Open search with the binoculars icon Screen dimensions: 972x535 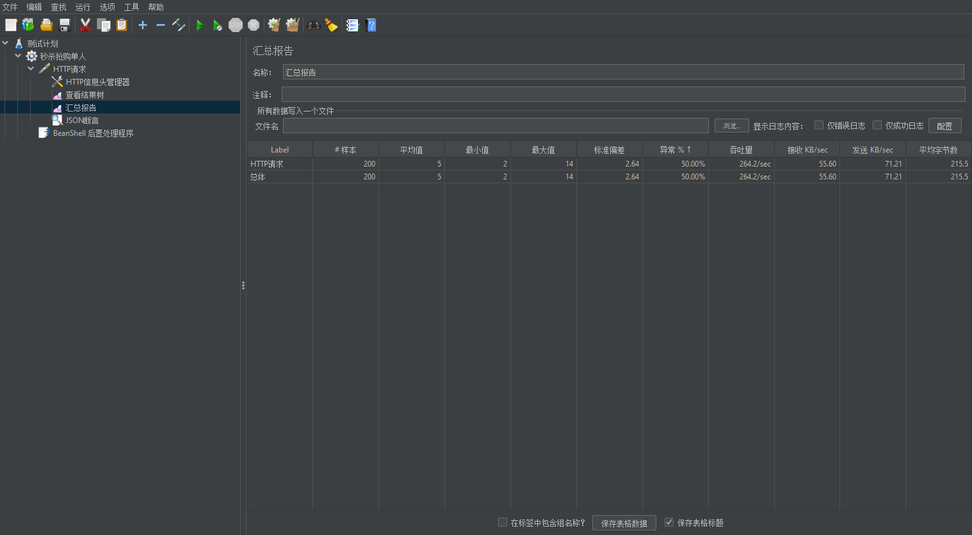[x=314, y=25]
